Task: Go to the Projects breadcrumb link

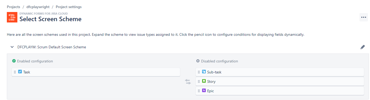Action: (x=13, y=7)
